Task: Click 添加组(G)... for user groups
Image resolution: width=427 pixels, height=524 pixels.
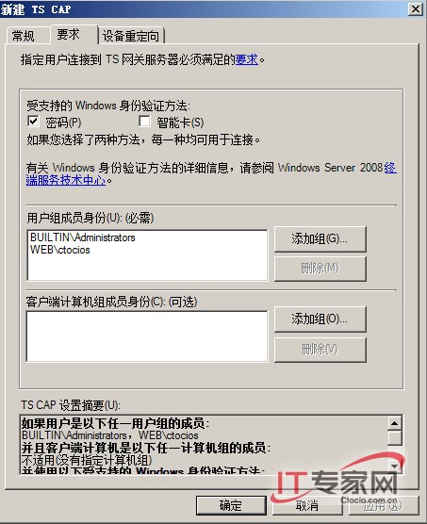Action: [x=320, y=239]
